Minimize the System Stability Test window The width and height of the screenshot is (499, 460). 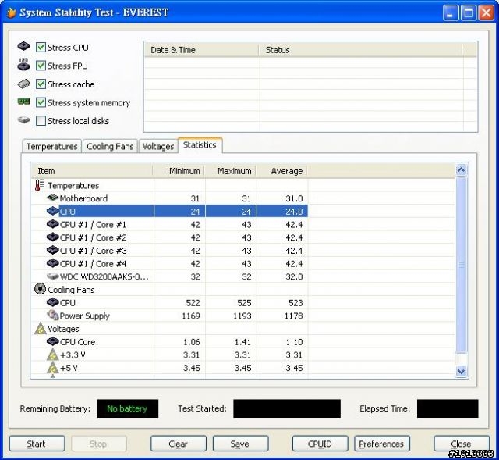click(451, 13)
